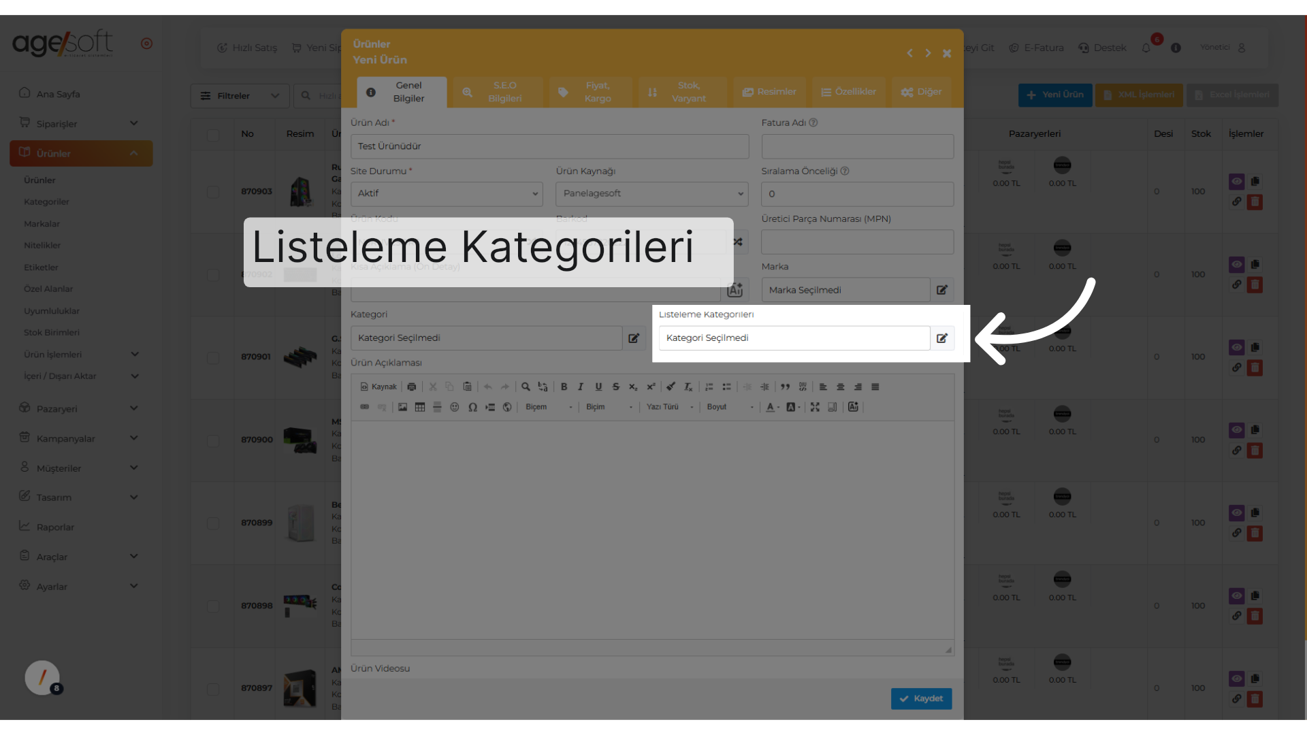Insert a bulleted list in editor
The image size is (1307, 735).
(726, 387)
